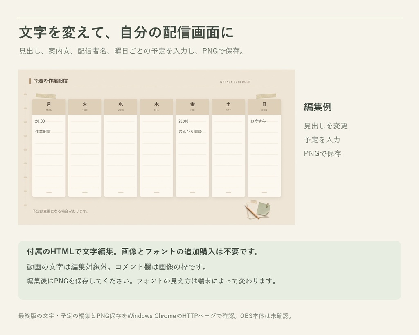The width and height of the screenshot is (419, 335).
Task: Select the 日 SUN column header
Action: 264,107
